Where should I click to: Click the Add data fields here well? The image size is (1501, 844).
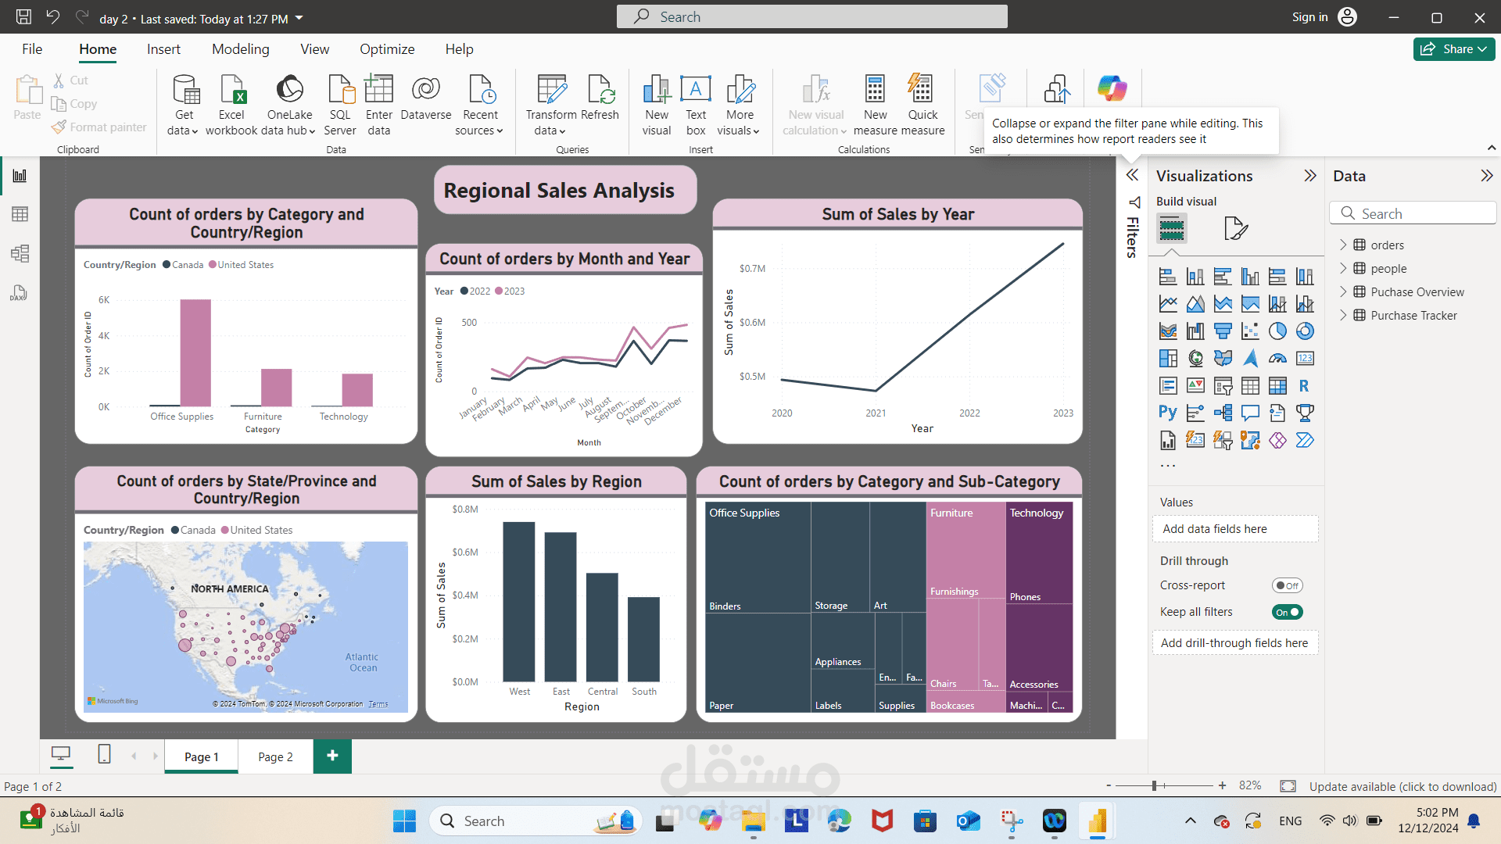1235,529
